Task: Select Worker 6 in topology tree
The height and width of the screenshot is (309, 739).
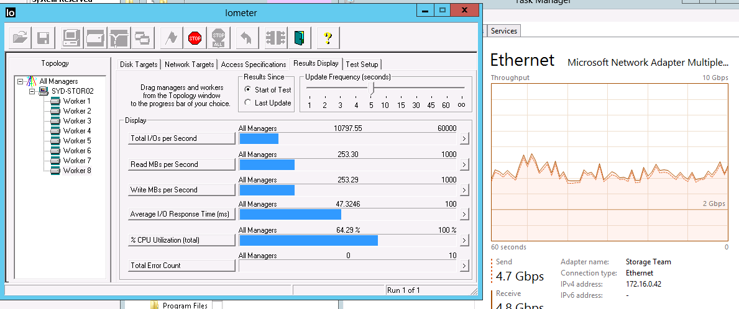Action: point(77,151)
